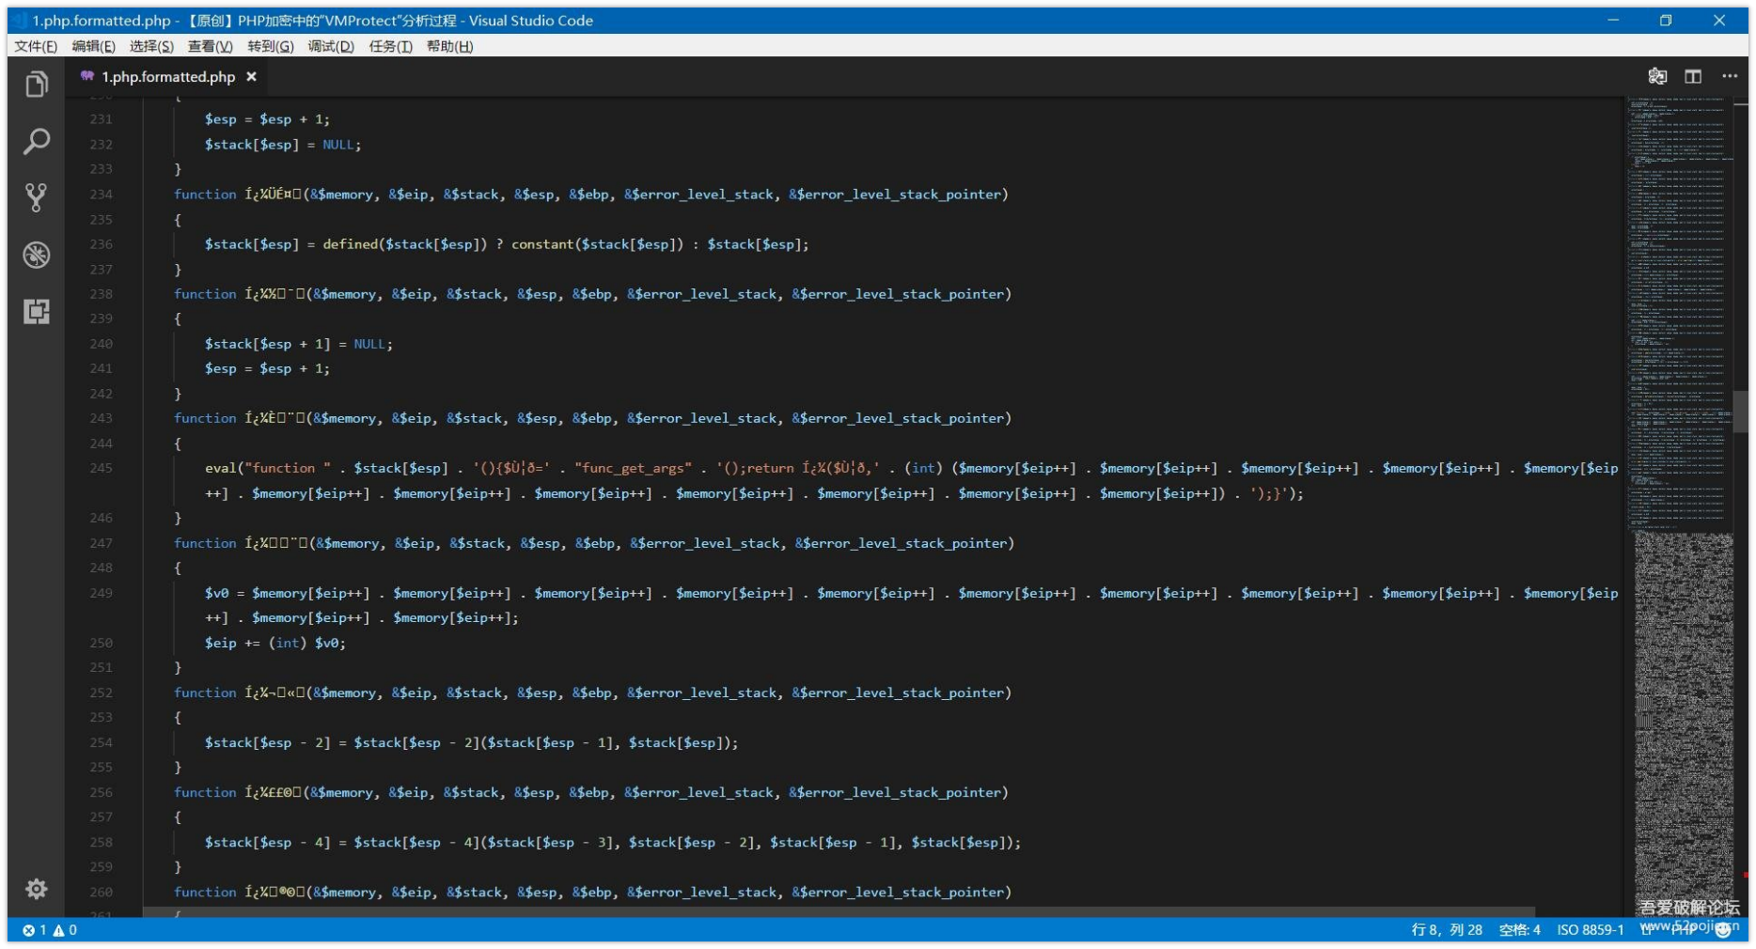Image resolution: width=1756 pixels, height=949 pixels.
Task: Change encoding via ISO 8859-1
Action: 1590,930
